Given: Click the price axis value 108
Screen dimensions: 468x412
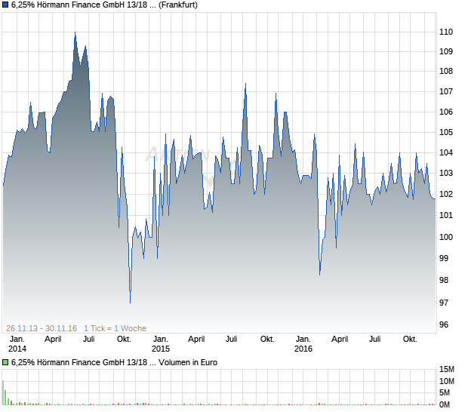Looking at the screenshot, I should point(446,71).
